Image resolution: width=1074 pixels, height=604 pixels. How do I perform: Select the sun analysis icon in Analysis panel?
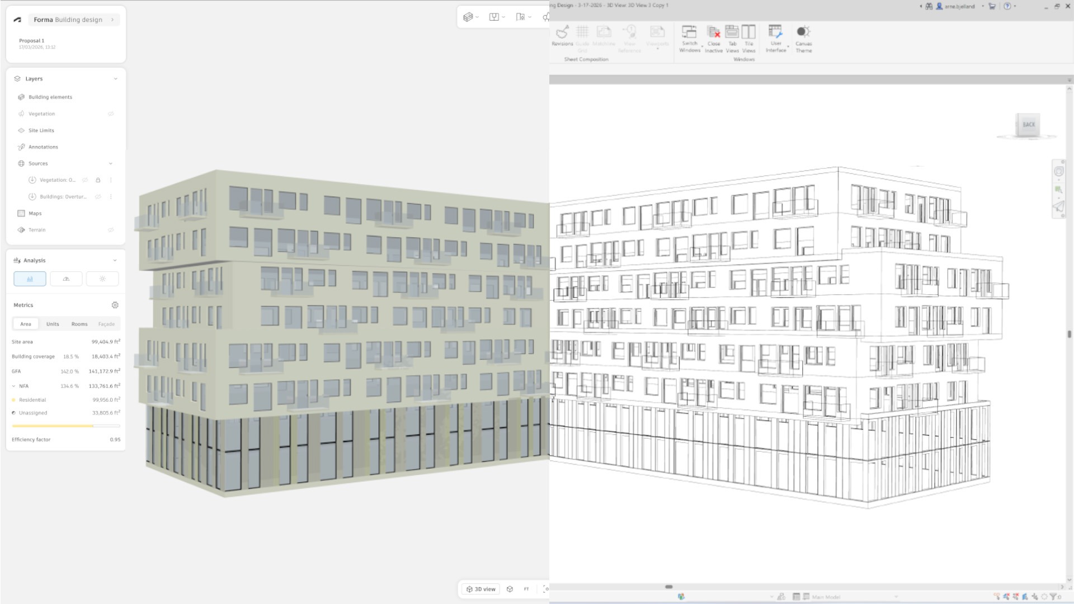[x=102, y=279]
